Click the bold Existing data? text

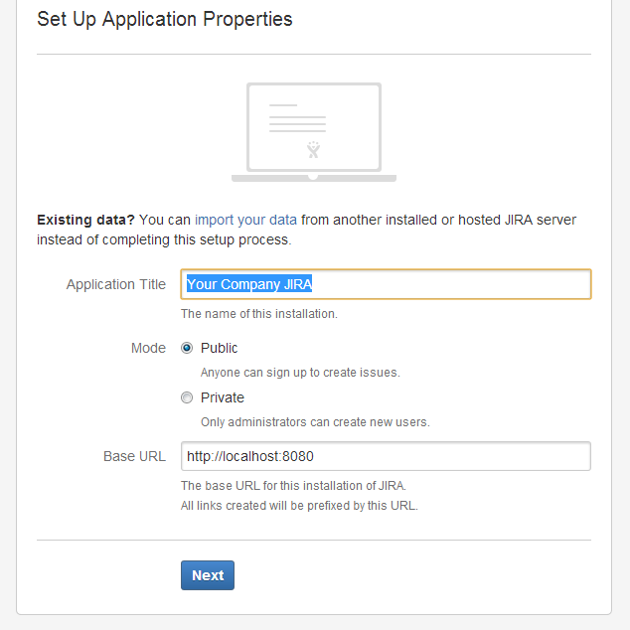85,220
